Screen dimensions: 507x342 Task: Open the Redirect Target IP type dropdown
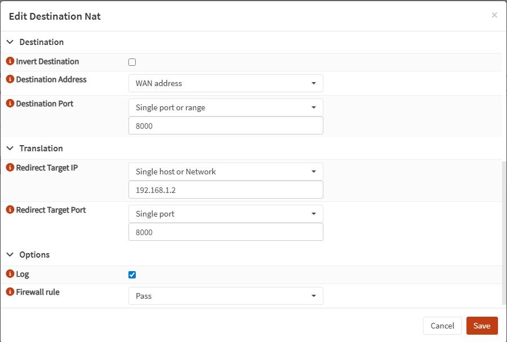point(225,172)
